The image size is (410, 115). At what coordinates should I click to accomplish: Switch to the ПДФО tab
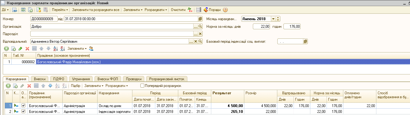point(58,79)
